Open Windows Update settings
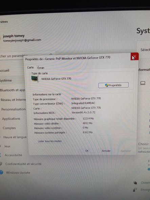This screenshot has height=200, width=150. (18, 173)
